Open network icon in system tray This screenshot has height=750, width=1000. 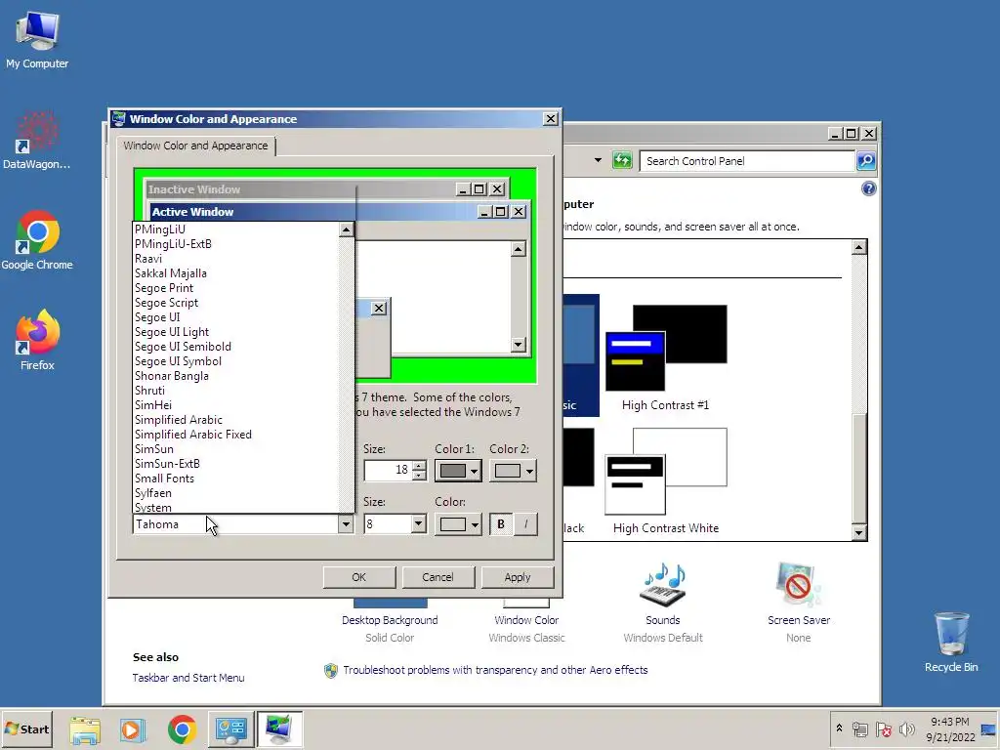point(859,729)
